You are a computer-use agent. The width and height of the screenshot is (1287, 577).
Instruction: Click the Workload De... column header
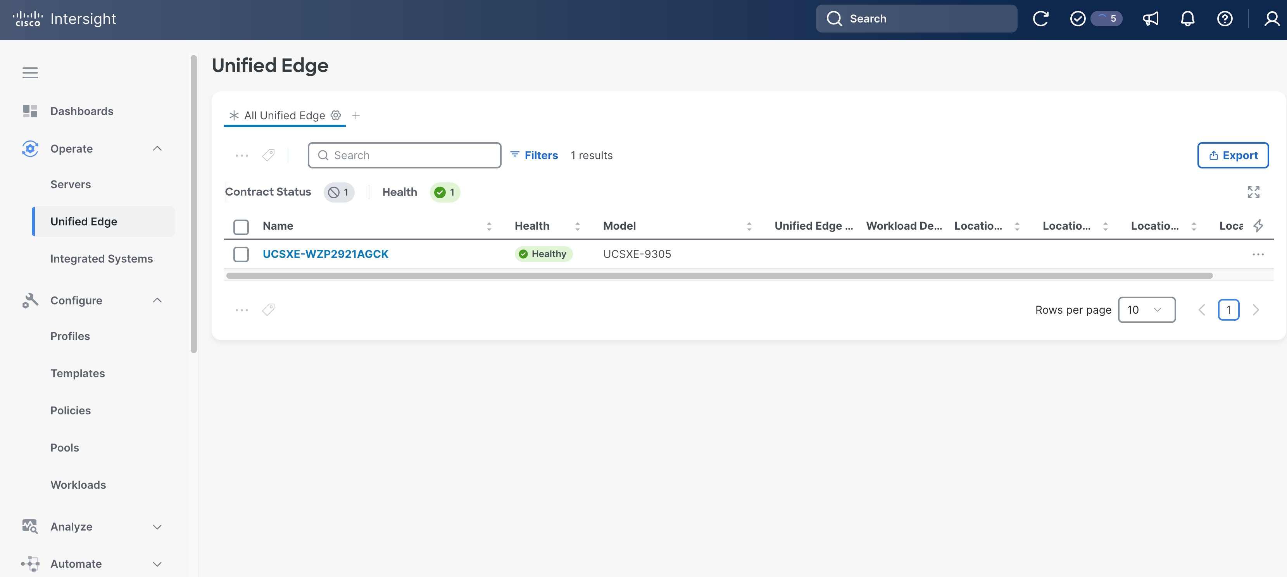904,226
